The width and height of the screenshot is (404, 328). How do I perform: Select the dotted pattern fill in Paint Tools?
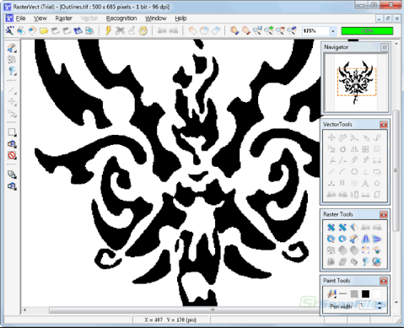[x=354, y=294]
